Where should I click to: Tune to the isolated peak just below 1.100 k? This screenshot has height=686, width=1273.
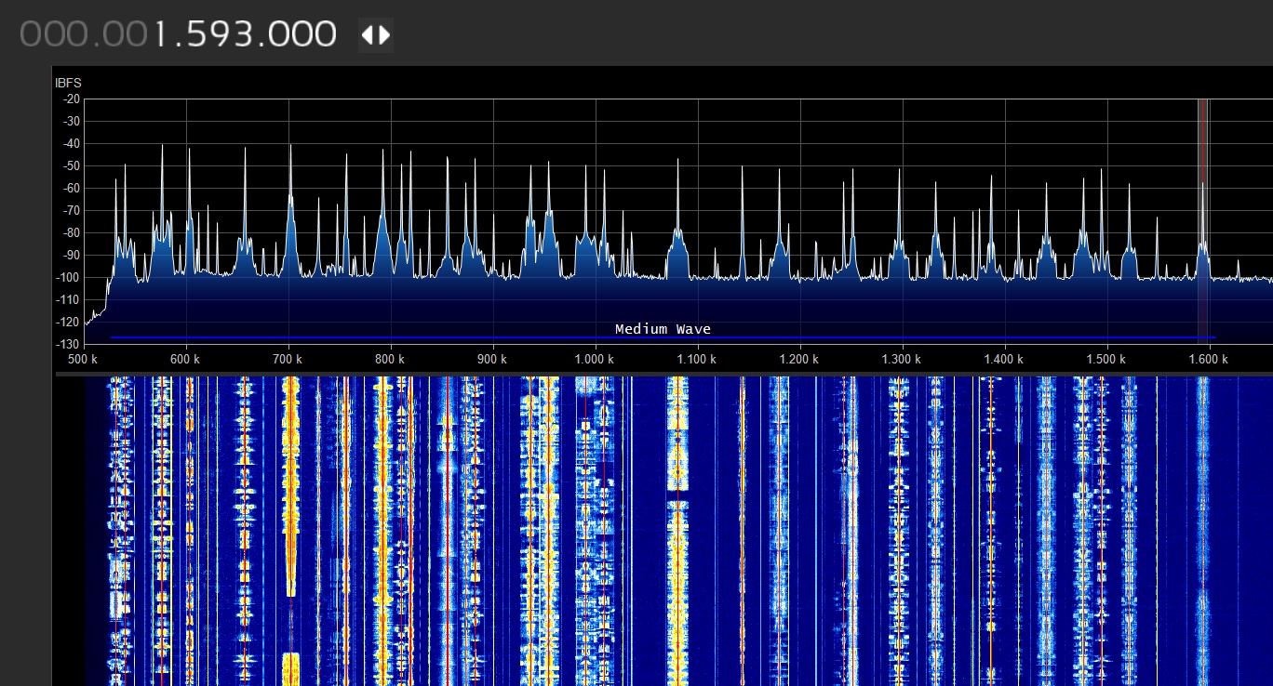point(678,163)
